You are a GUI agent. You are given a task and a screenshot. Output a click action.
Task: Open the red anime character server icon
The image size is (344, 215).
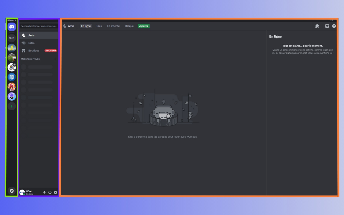(12, 87)
